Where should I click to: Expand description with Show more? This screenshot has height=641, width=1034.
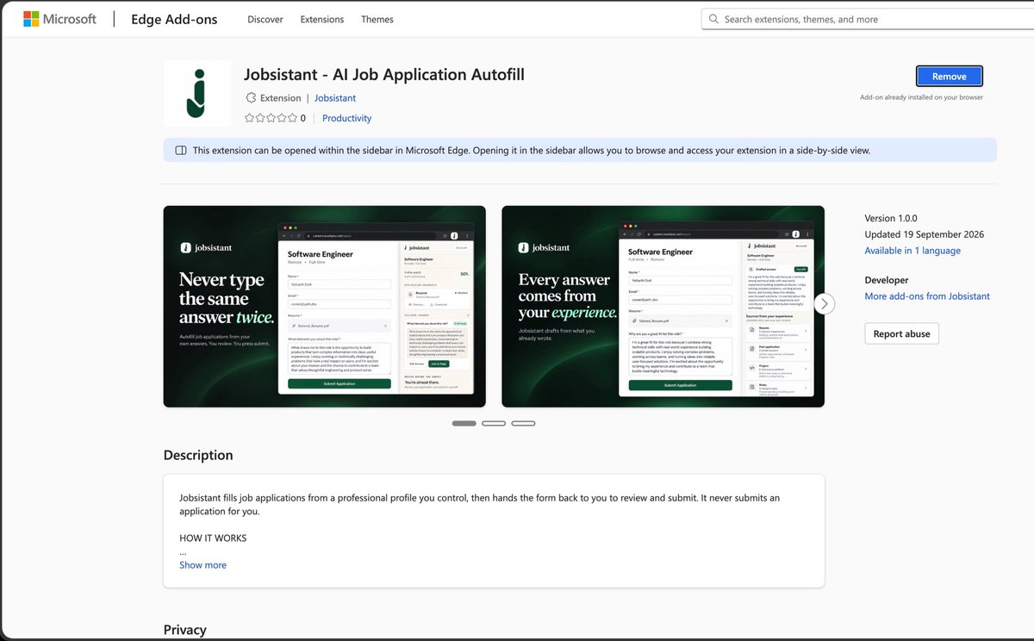pos(202,565)
